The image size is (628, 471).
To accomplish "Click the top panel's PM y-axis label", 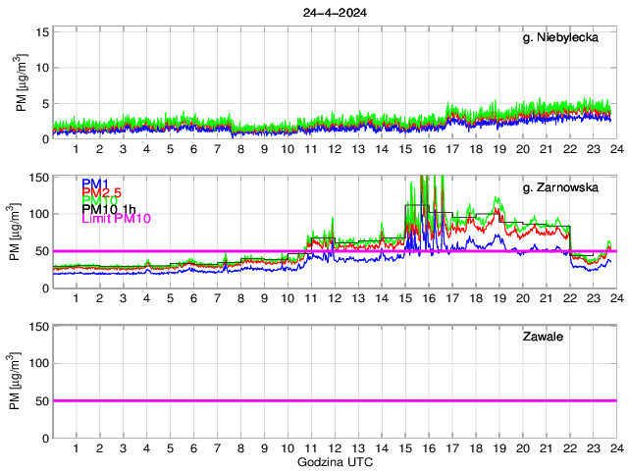I will click(22, 84).
